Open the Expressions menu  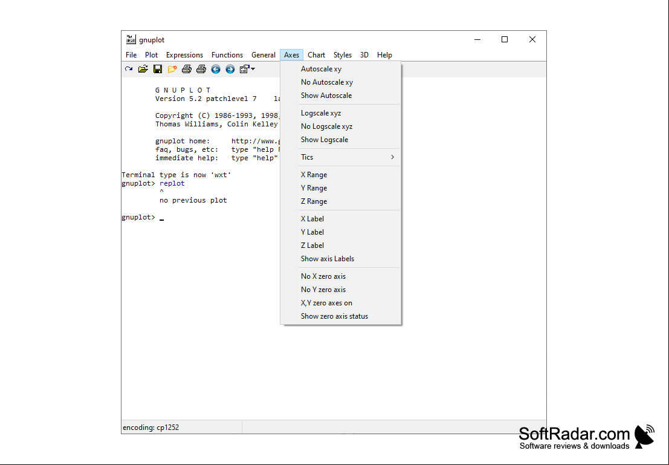point(184,55)
